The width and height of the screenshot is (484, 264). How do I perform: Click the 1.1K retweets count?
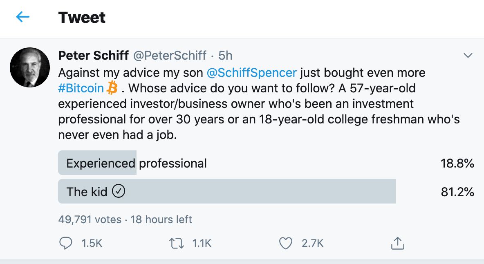point(202,244)
